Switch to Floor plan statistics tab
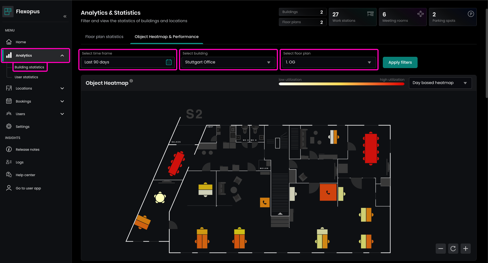The image size is (488, 263). [x=104, y=37]
